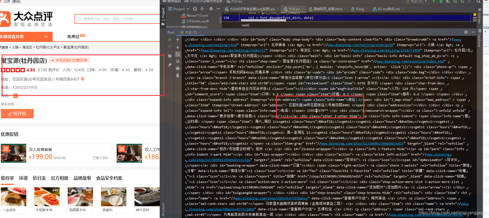Screen dimensions: 489x218
Task: Close the 大众.py editor tab
Action: (303, 9)
